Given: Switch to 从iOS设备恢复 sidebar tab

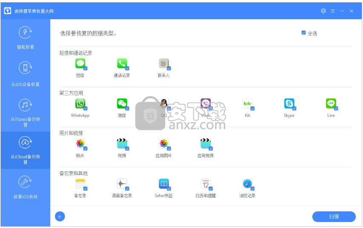Looking at the screenshot, I should click(x=26, y=74).
